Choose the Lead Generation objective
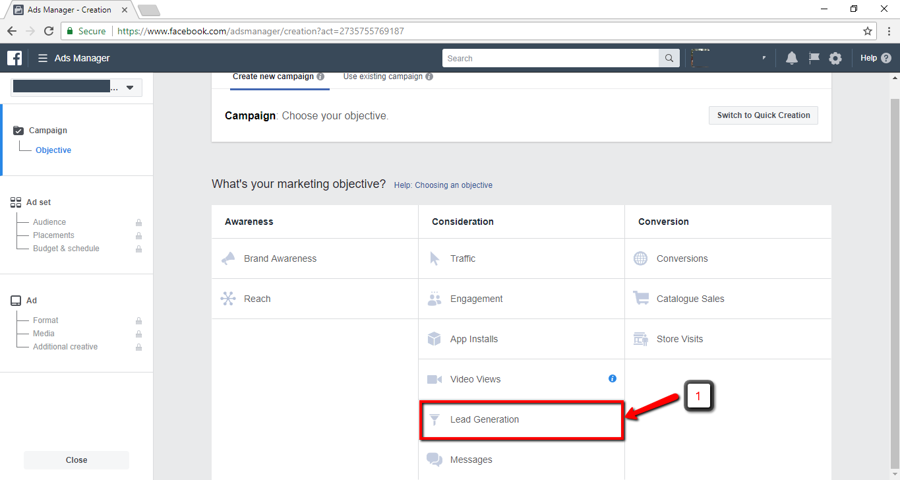 522,419
